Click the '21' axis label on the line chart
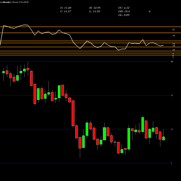Screen dimensions: 181x181 click(x=173, y=29)
